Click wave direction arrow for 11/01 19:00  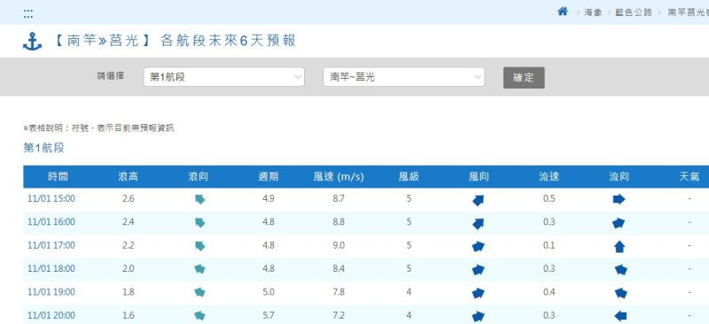(199, 293)
